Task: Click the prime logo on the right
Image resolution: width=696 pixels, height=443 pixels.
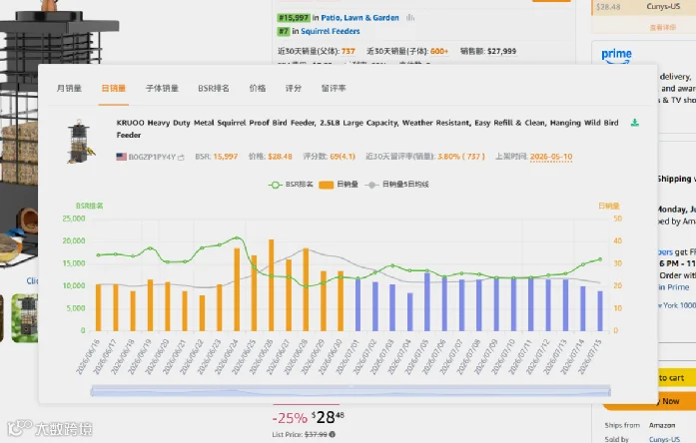Action: coord(616,56)
